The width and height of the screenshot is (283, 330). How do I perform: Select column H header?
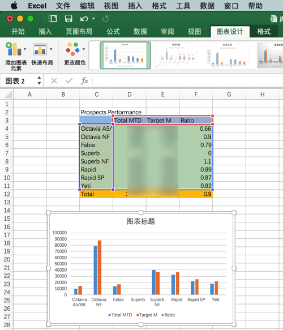point(263,95)
